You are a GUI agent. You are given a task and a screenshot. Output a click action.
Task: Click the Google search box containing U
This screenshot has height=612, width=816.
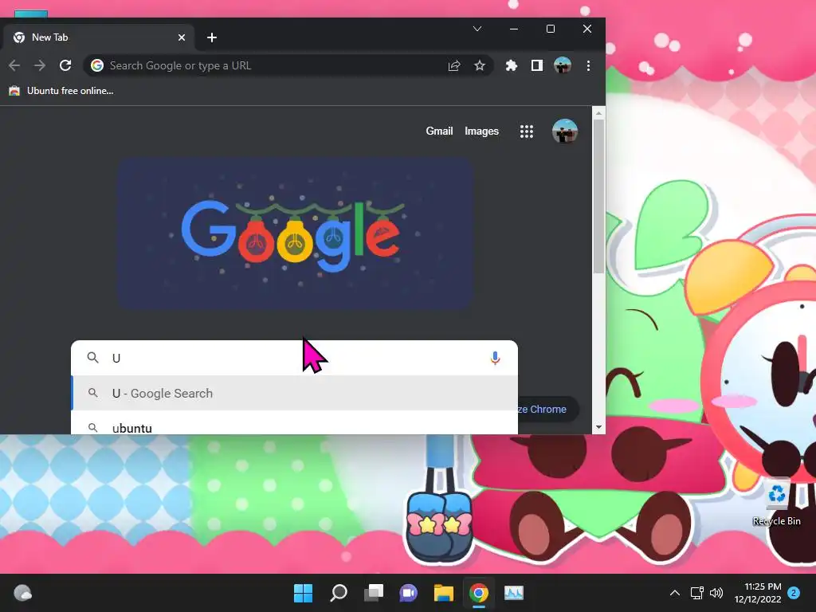[x=294, y=358]
